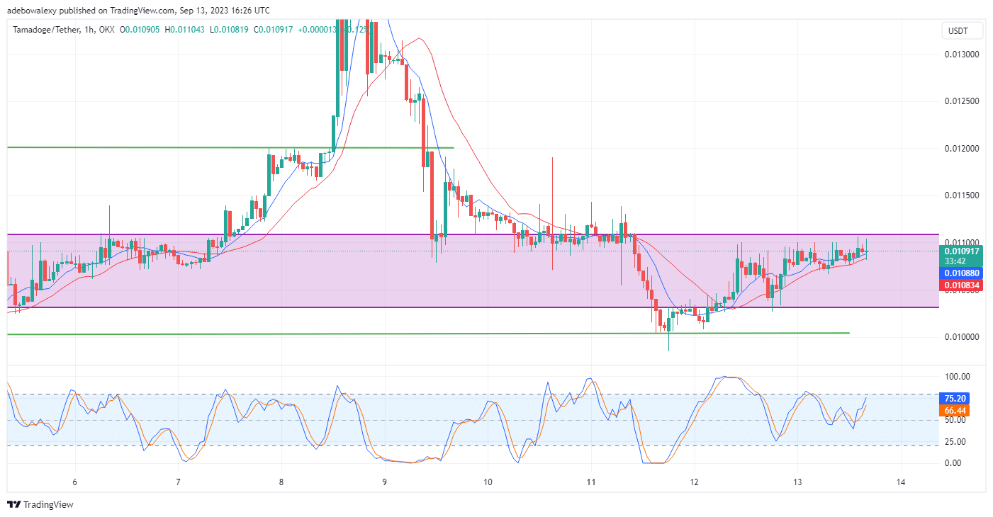This screenshot has height=517, width=993.
Task: Click the blue stochastic value 75.20
Action: coord(955,399)
